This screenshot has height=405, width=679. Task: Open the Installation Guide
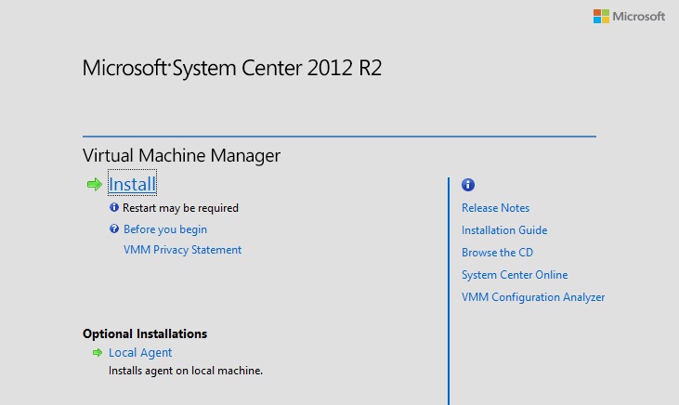[x=504, y=230]
